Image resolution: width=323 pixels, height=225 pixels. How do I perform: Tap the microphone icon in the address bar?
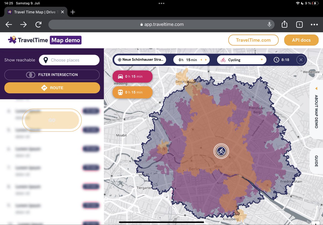269,24
